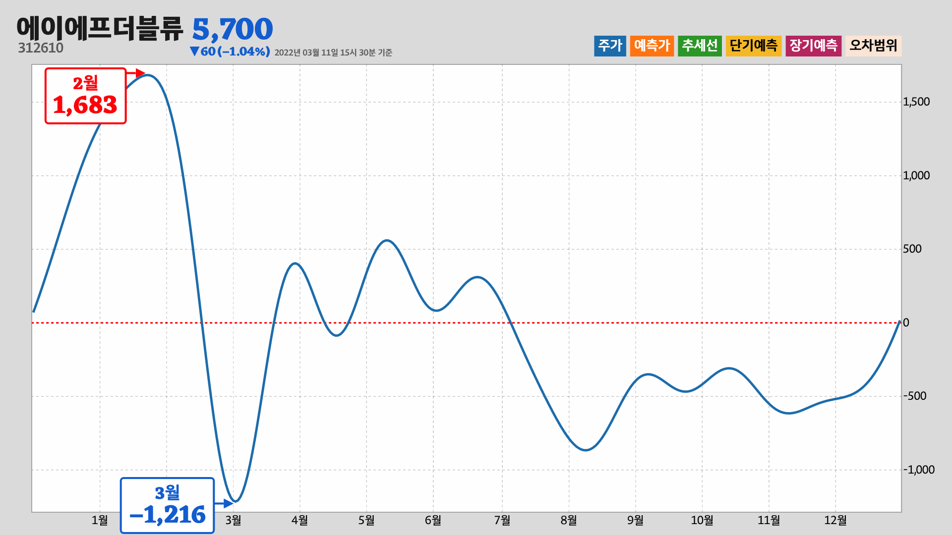Viewport: 952px width, 535px height.
Task: Click the 주가 legend label
Action: pos(610,46)
